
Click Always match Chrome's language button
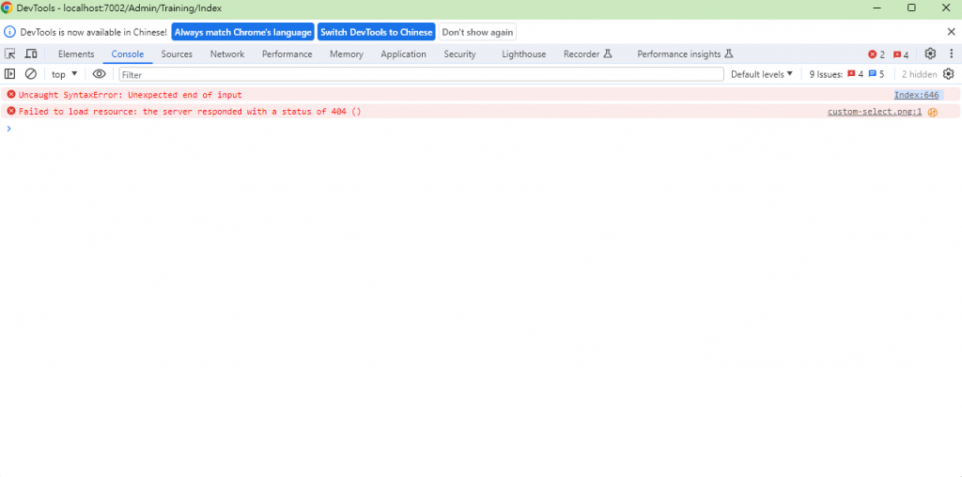243,32
